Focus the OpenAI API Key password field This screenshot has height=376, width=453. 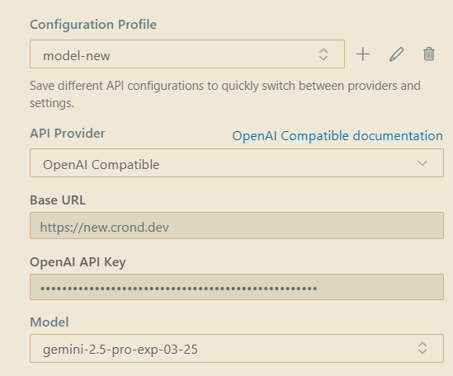tap(237, 287)
